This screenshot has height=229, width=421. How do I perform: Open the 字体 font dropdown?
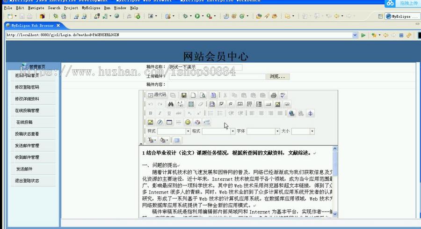277,131
